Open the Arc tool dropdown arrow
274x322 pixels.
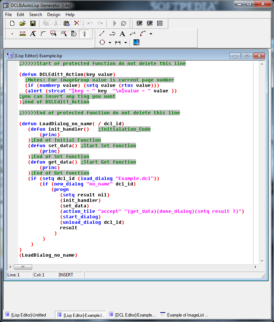tap(151, 34)
